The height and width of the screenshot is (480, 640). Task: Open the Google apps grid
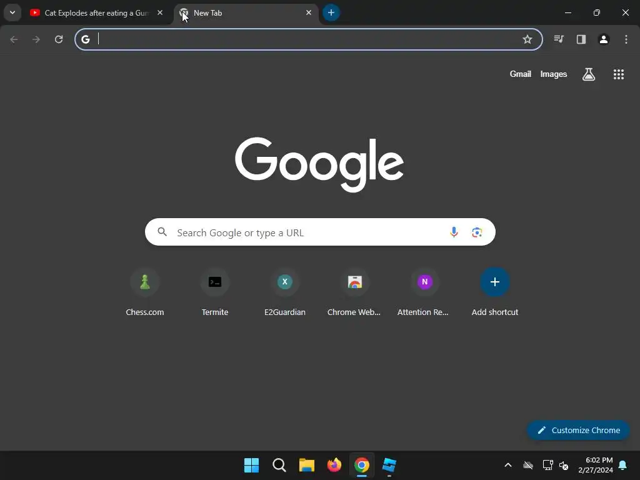click(x=619, y=74)
